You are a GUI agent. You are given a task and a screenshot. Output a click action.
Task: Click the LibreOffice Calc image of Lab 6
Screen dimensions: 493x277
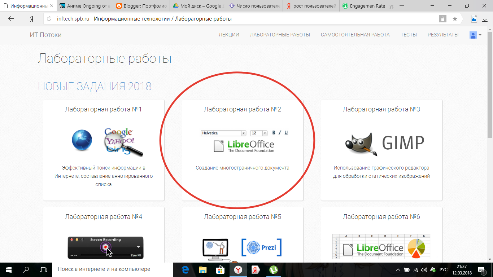click(x=381, y=246)
